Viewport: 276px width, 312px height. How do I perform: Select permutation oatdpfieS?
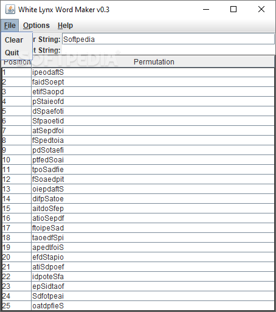coord(153,306)
